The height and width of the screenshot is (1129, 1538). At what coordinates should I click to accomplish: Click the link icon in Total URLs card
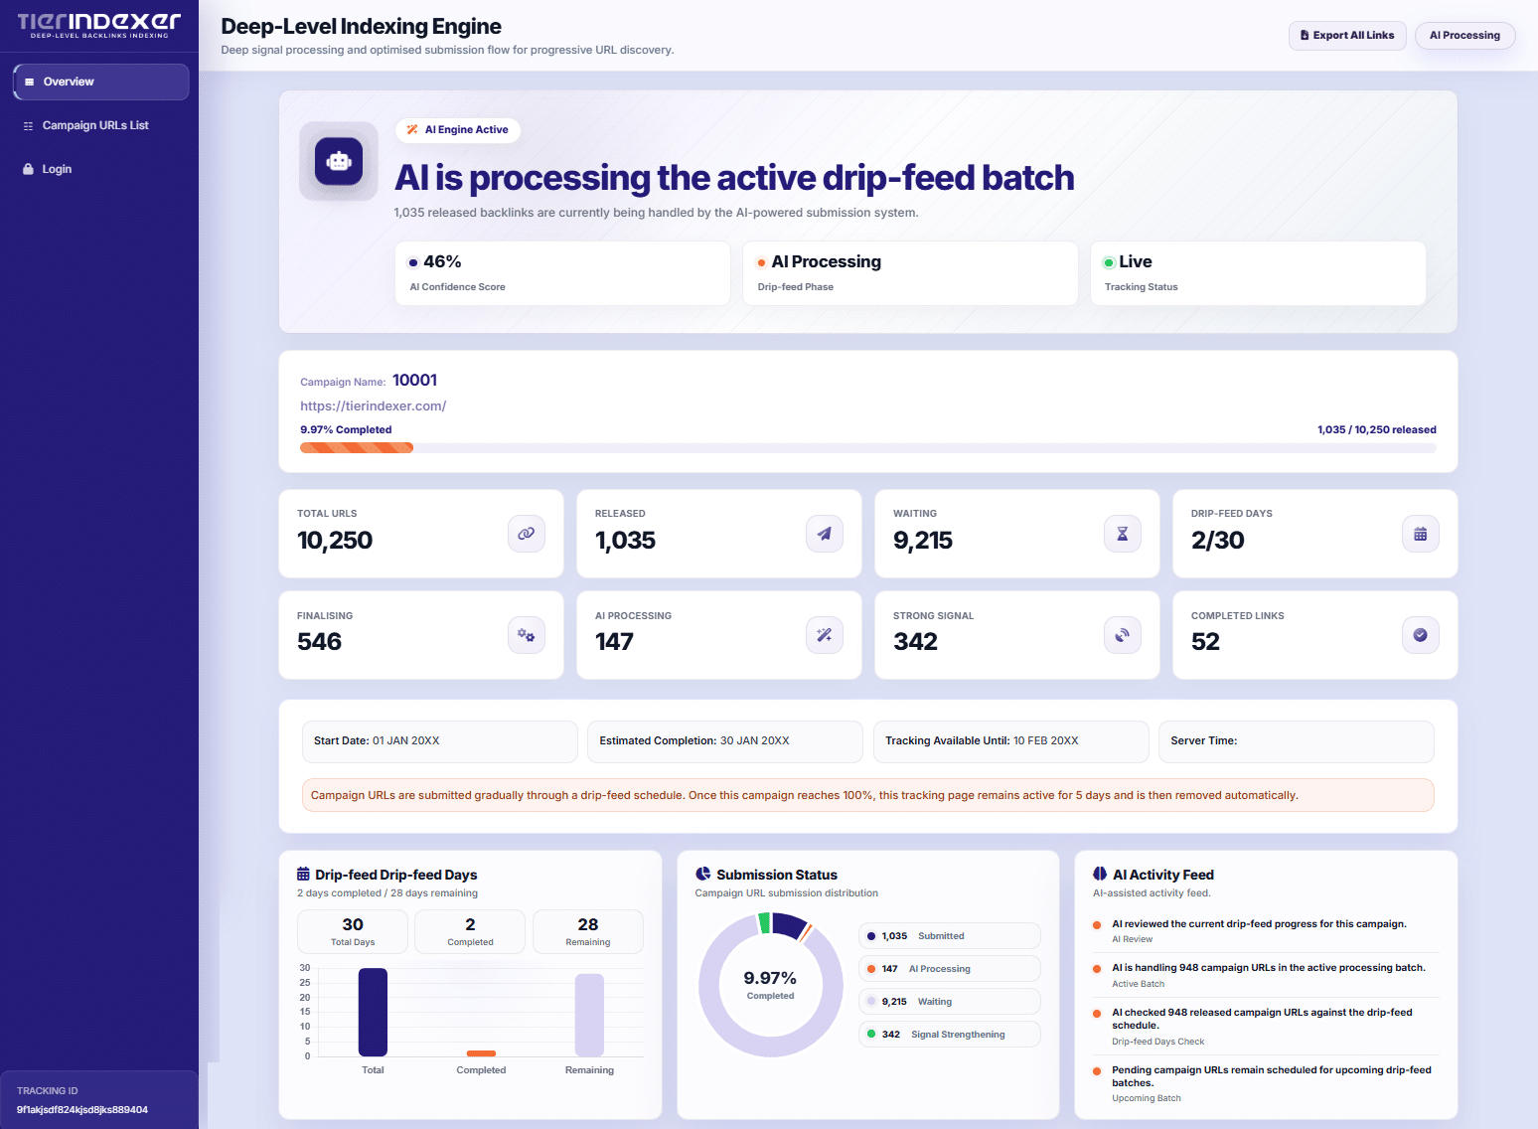pos(527,534)
